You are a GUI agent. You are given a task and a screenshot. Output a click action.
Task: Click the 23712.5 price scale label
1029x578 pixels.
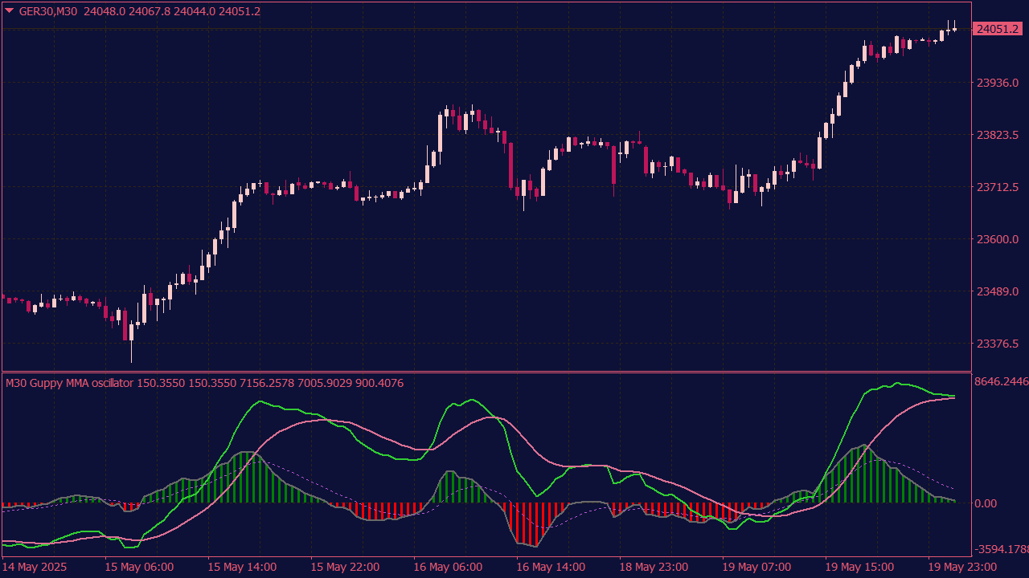(997, 187)
